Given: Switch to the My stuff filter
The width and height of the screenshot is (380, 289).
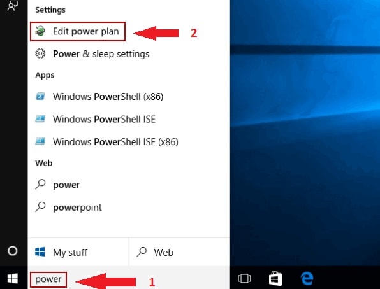Looking at the screenshot, I should pos(78,252).
